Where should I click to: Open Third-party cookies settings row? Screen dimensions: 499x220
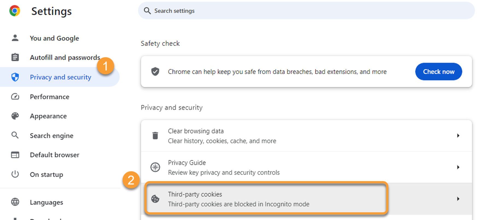point(307,199)
